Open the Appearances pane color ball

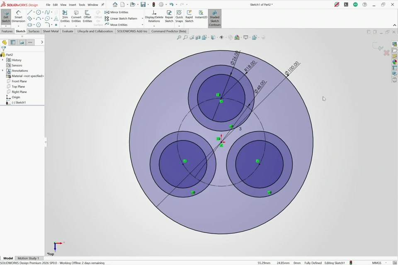pos(394,62)
